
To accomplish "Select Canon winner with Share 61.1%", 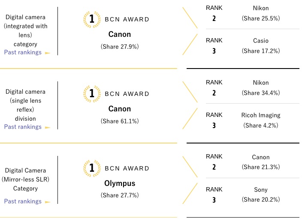I will coord(120,109).
